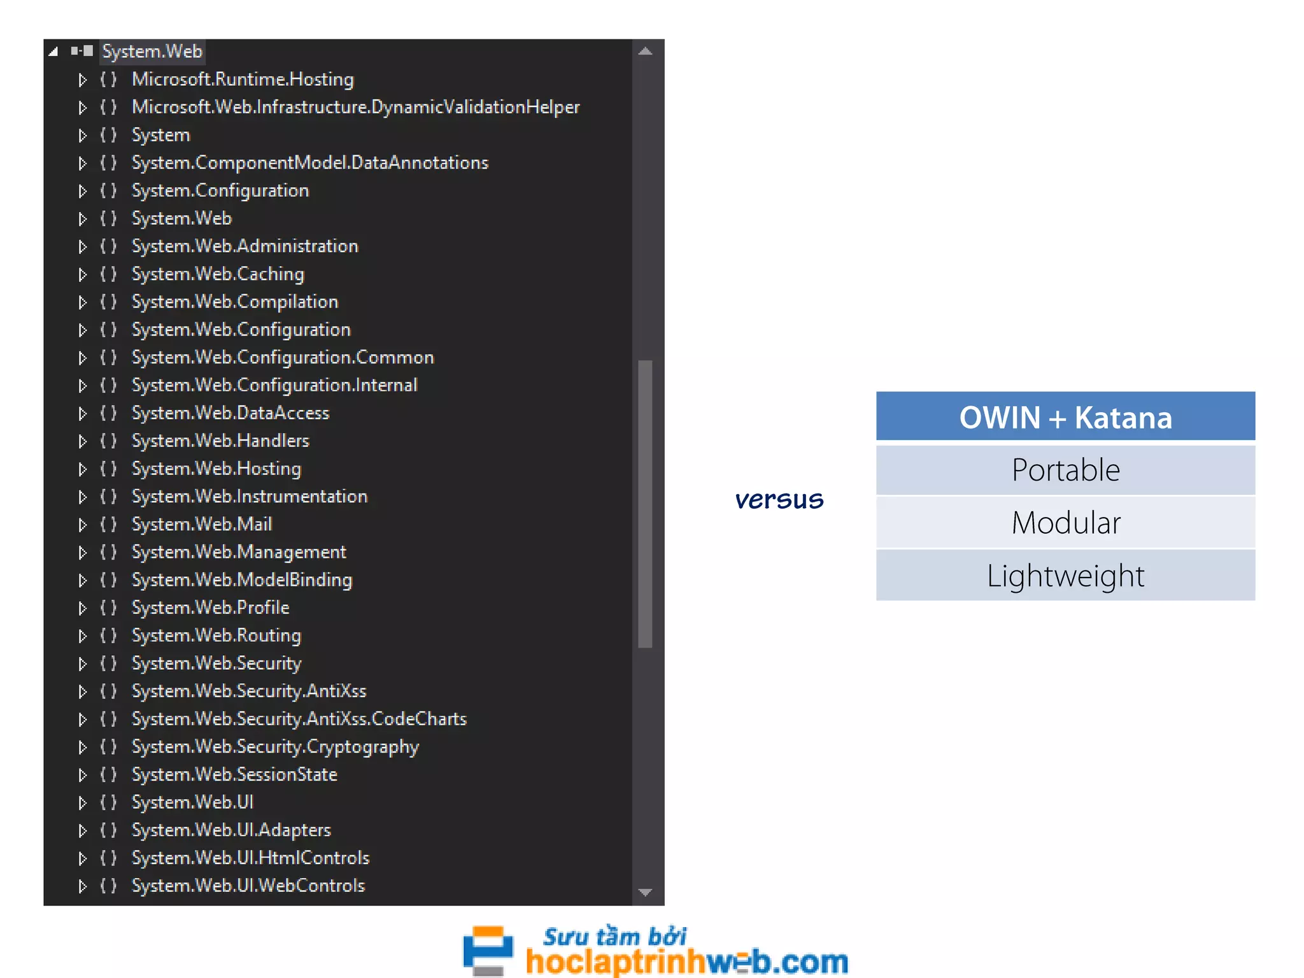This screenshot has height=978, width=1304.
Task: Expand the System.ComponentModel.DataAnnotations node
Action: (82, 164)
